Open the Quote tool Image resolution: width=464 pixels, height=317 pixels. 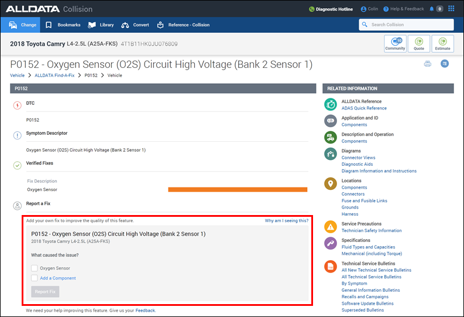[x=419, y=44]
